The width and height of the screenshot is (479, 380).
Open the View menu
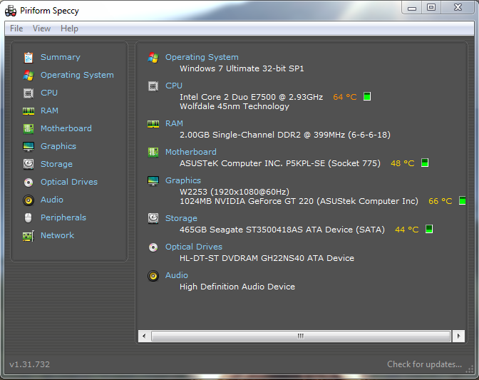[41, 29]
